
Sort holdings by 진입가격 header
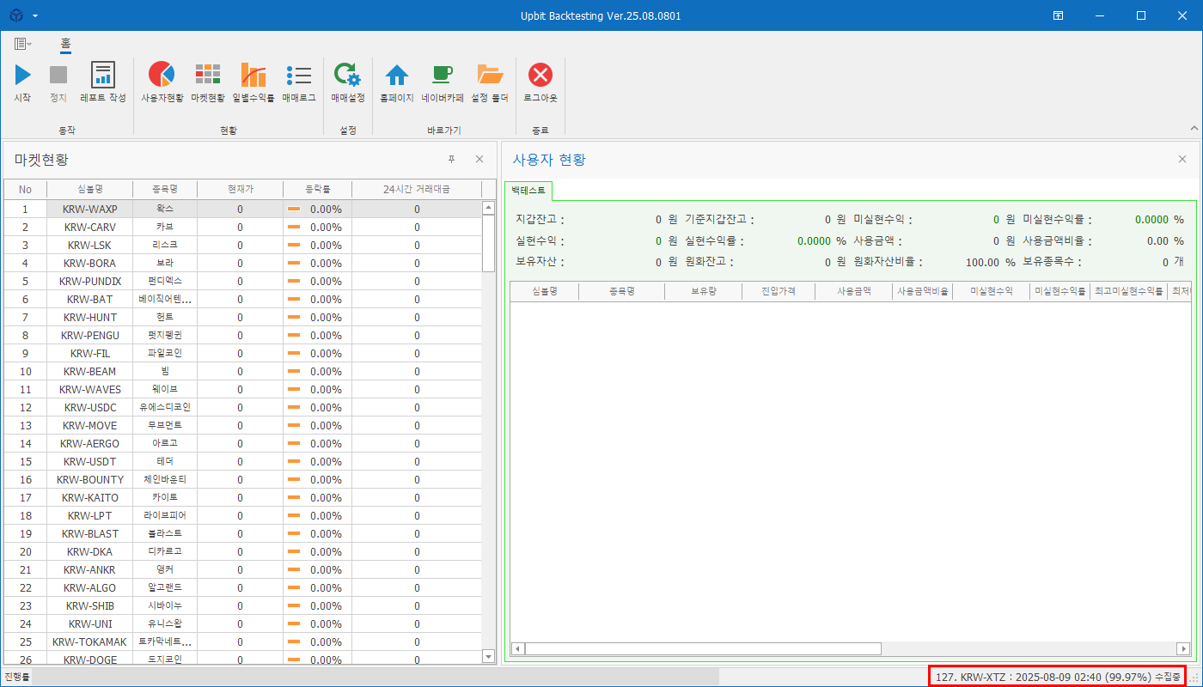point(778,291)
